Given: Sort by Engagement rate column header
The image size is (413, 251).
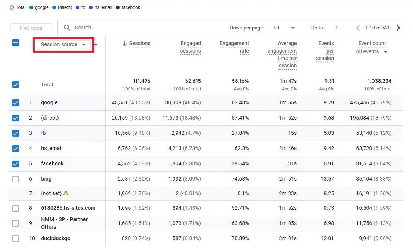Looking at the screenshot, I should click(x=234, y=47).
